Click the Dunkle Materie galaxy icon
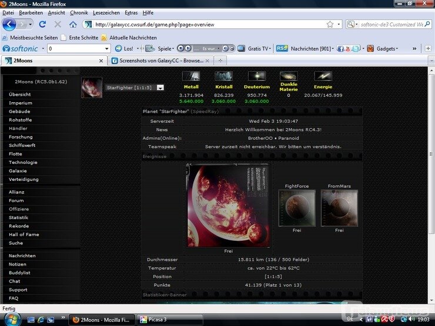Viewport: 435px width, 326px height. [x=289, y=76]
